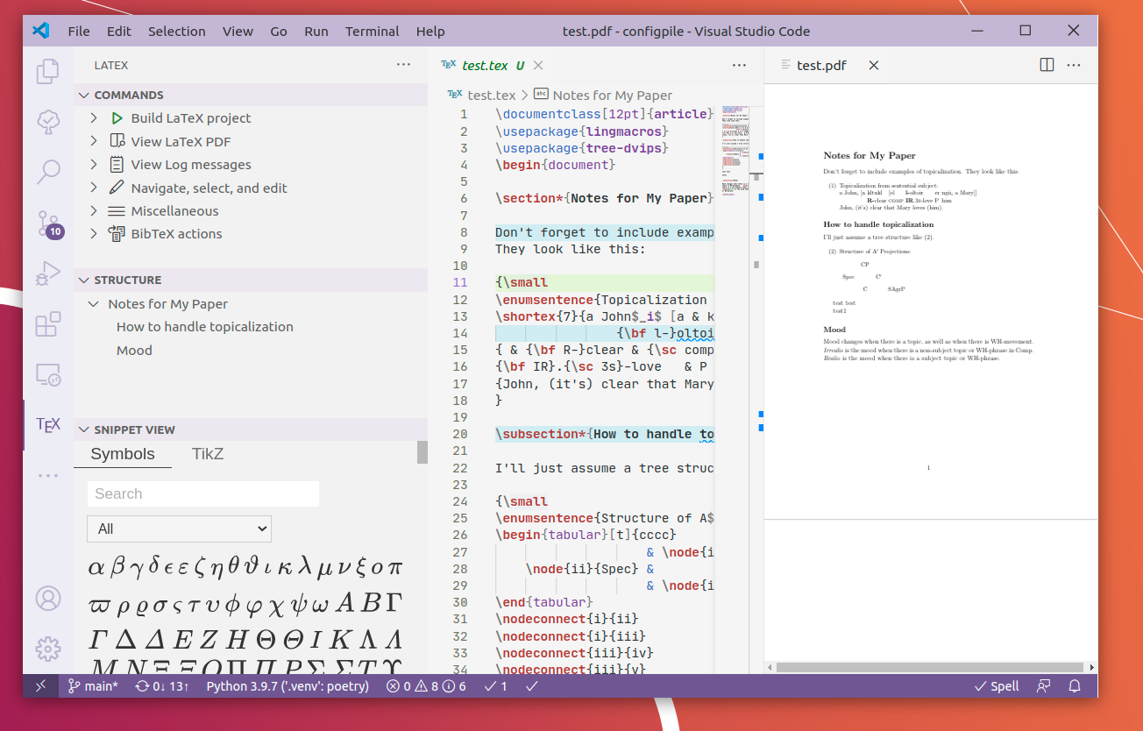Click the Symbols search input field
The width and height of the screenshot is (1143, 731).
[x=202, y=493]
